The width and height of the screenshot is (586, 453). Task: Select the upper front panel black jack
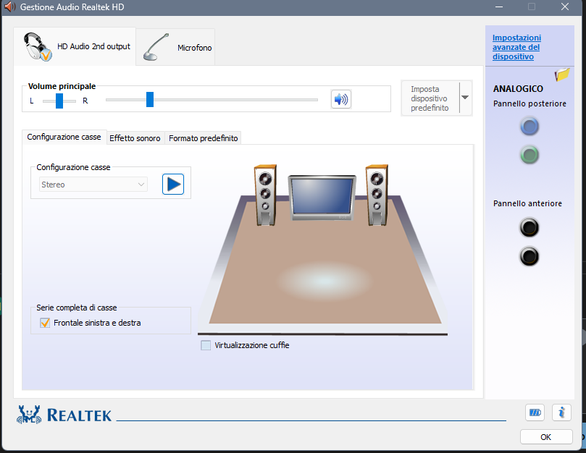[530, 227]
